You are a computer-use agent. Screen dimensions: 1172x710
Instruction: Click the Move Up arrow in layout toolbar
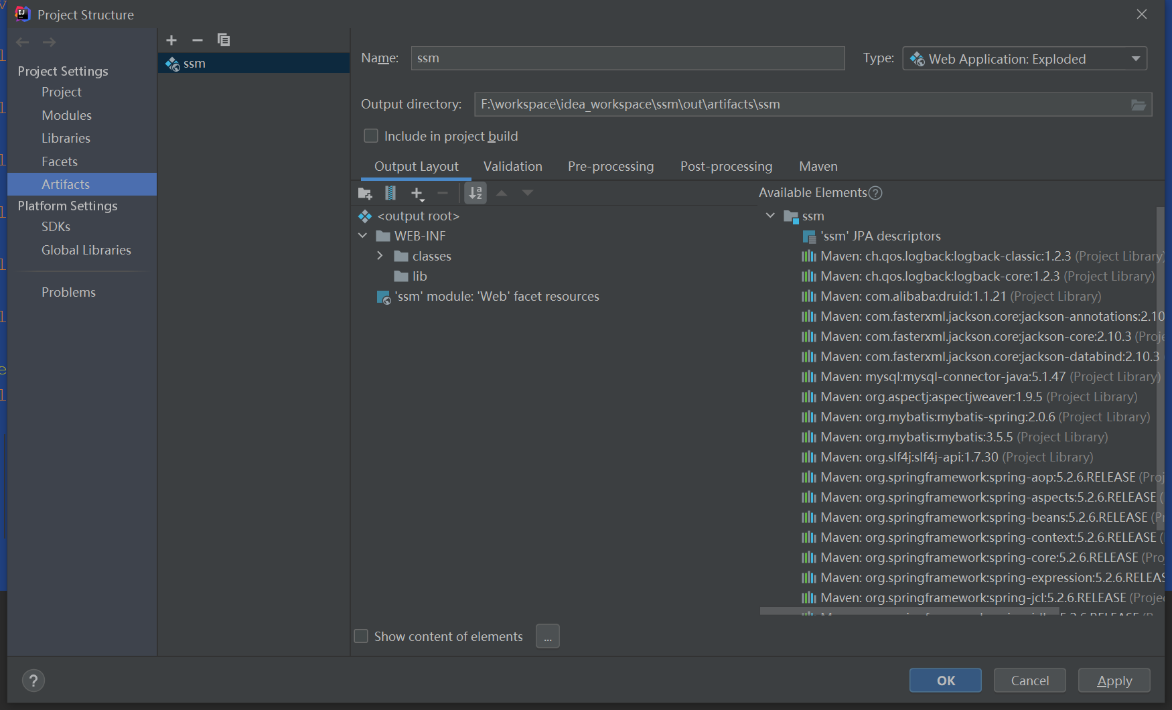click(502, 193)
